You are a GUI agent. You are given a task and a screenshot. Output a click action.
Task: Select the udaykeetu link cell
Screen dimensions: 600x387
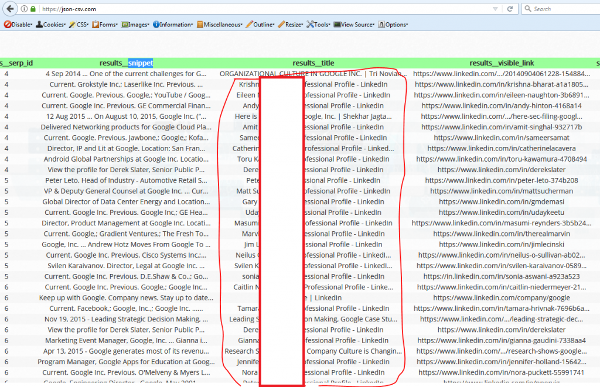(x=502, y=213)
